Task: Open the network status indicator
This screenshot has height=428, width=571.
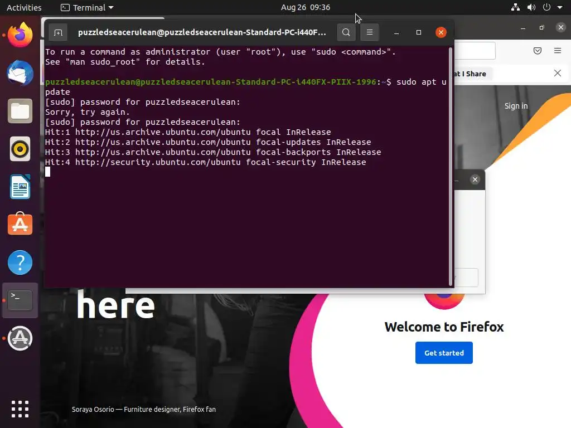Action: [x=515, y=7]
